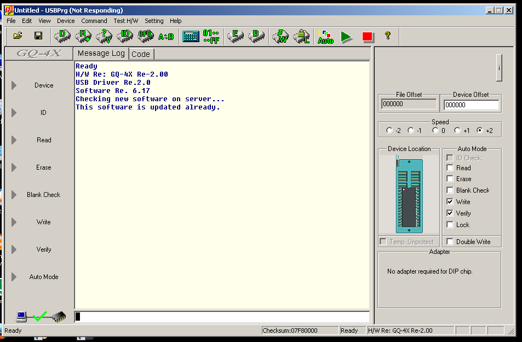Viewport: 522px width, 342px height.
Task: Select speed +1 radio button
Action: click(457, 130)
